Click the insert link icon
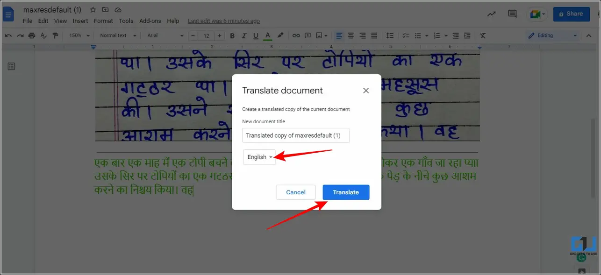Image resolution: width=601 pixels, height=275 pixels. [296, 35]
